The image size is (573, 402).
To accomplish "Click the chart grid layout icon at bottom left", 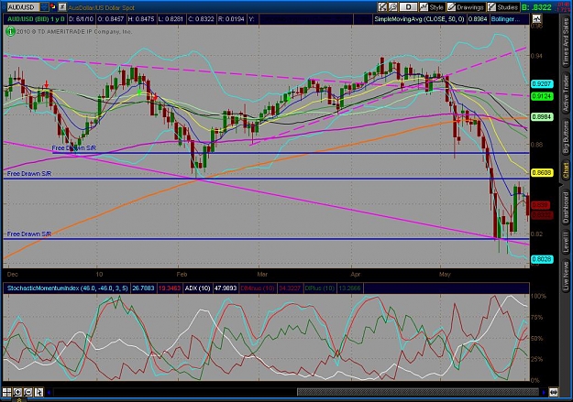I will tap(7, 392).
